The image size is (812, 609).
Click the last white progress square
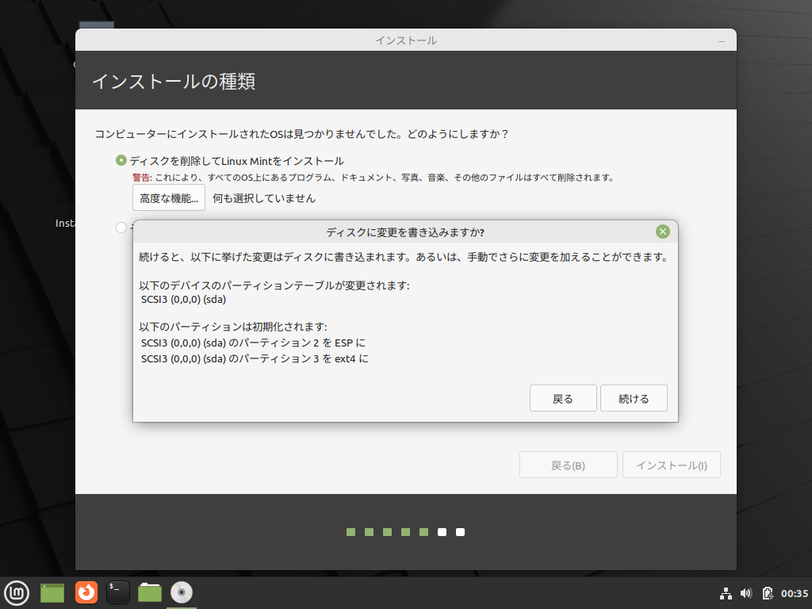(460, 532)
